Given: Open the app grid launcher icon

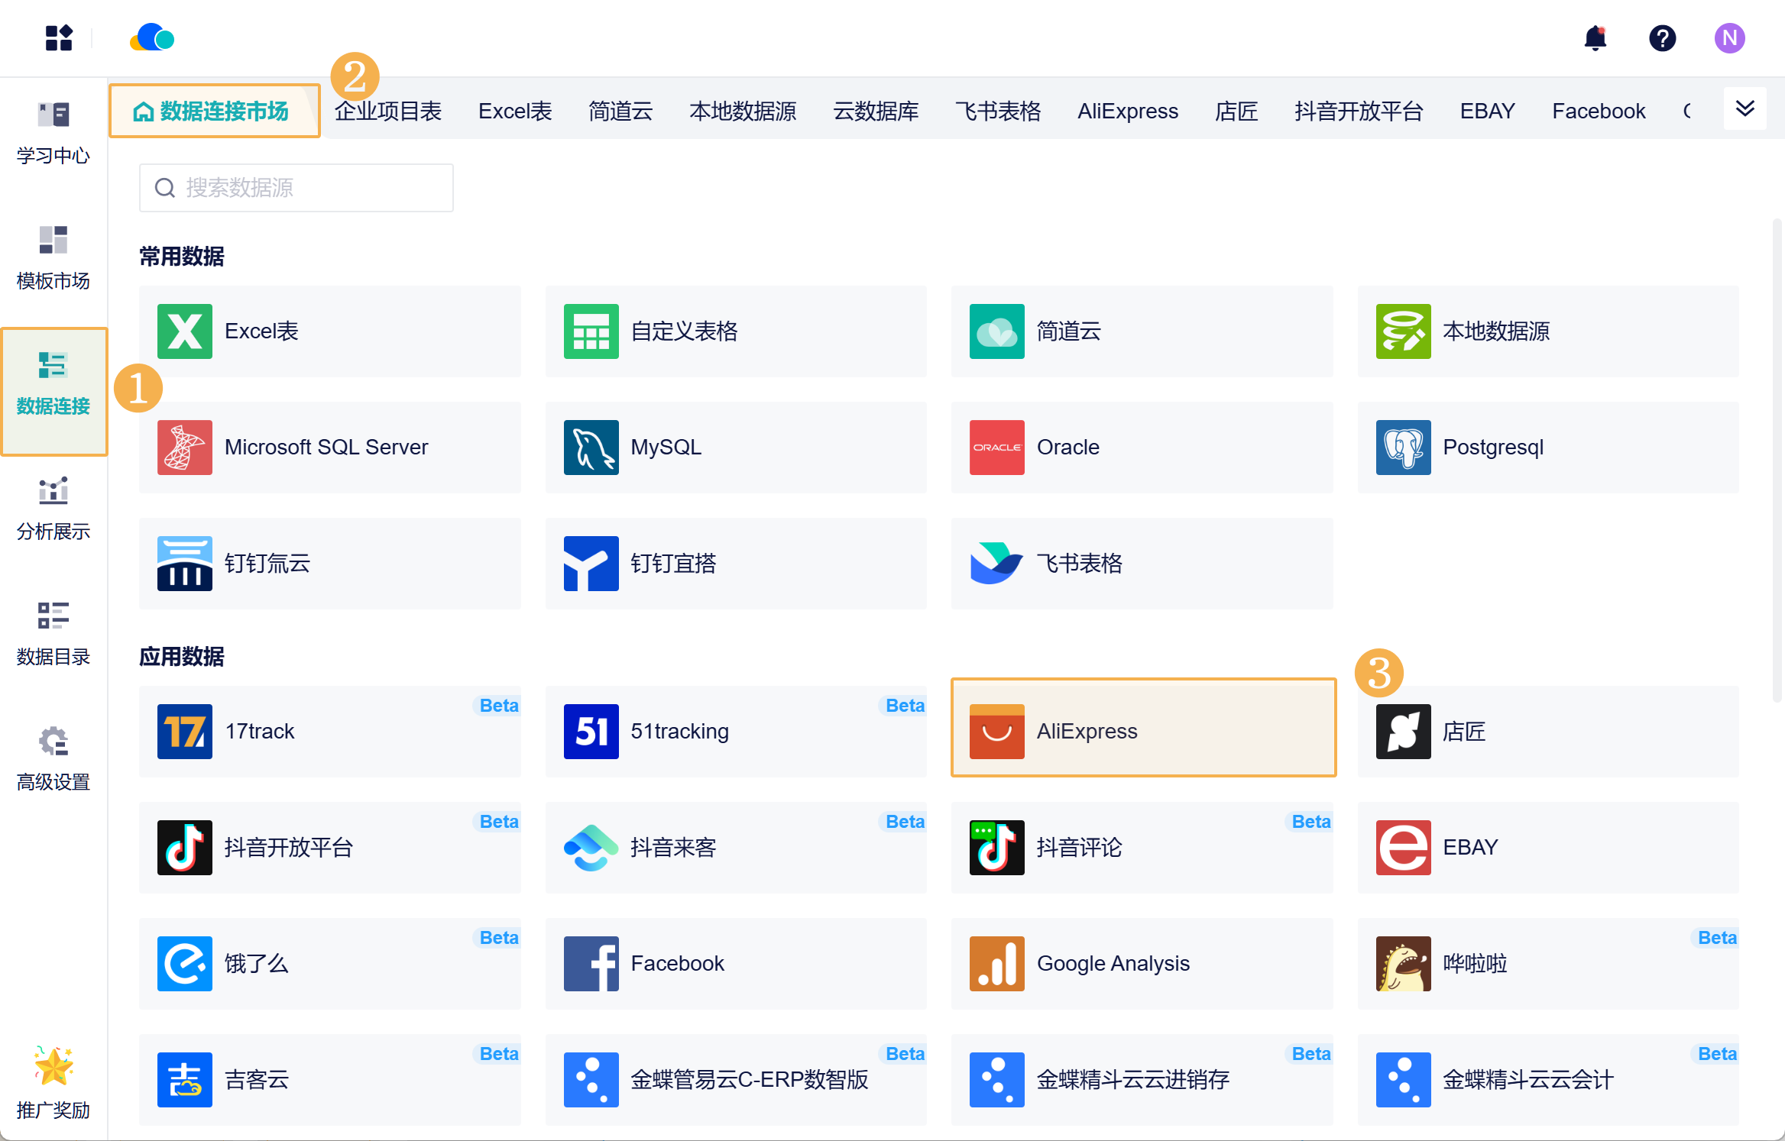Looking at the screenshot, I should pos(59,38).
